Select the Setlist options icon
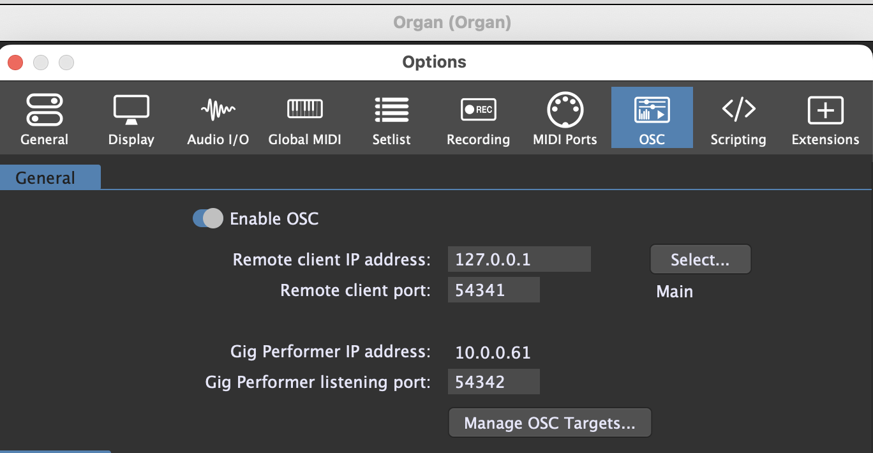Viewport: 873px width, 453px height. [391, 111]
